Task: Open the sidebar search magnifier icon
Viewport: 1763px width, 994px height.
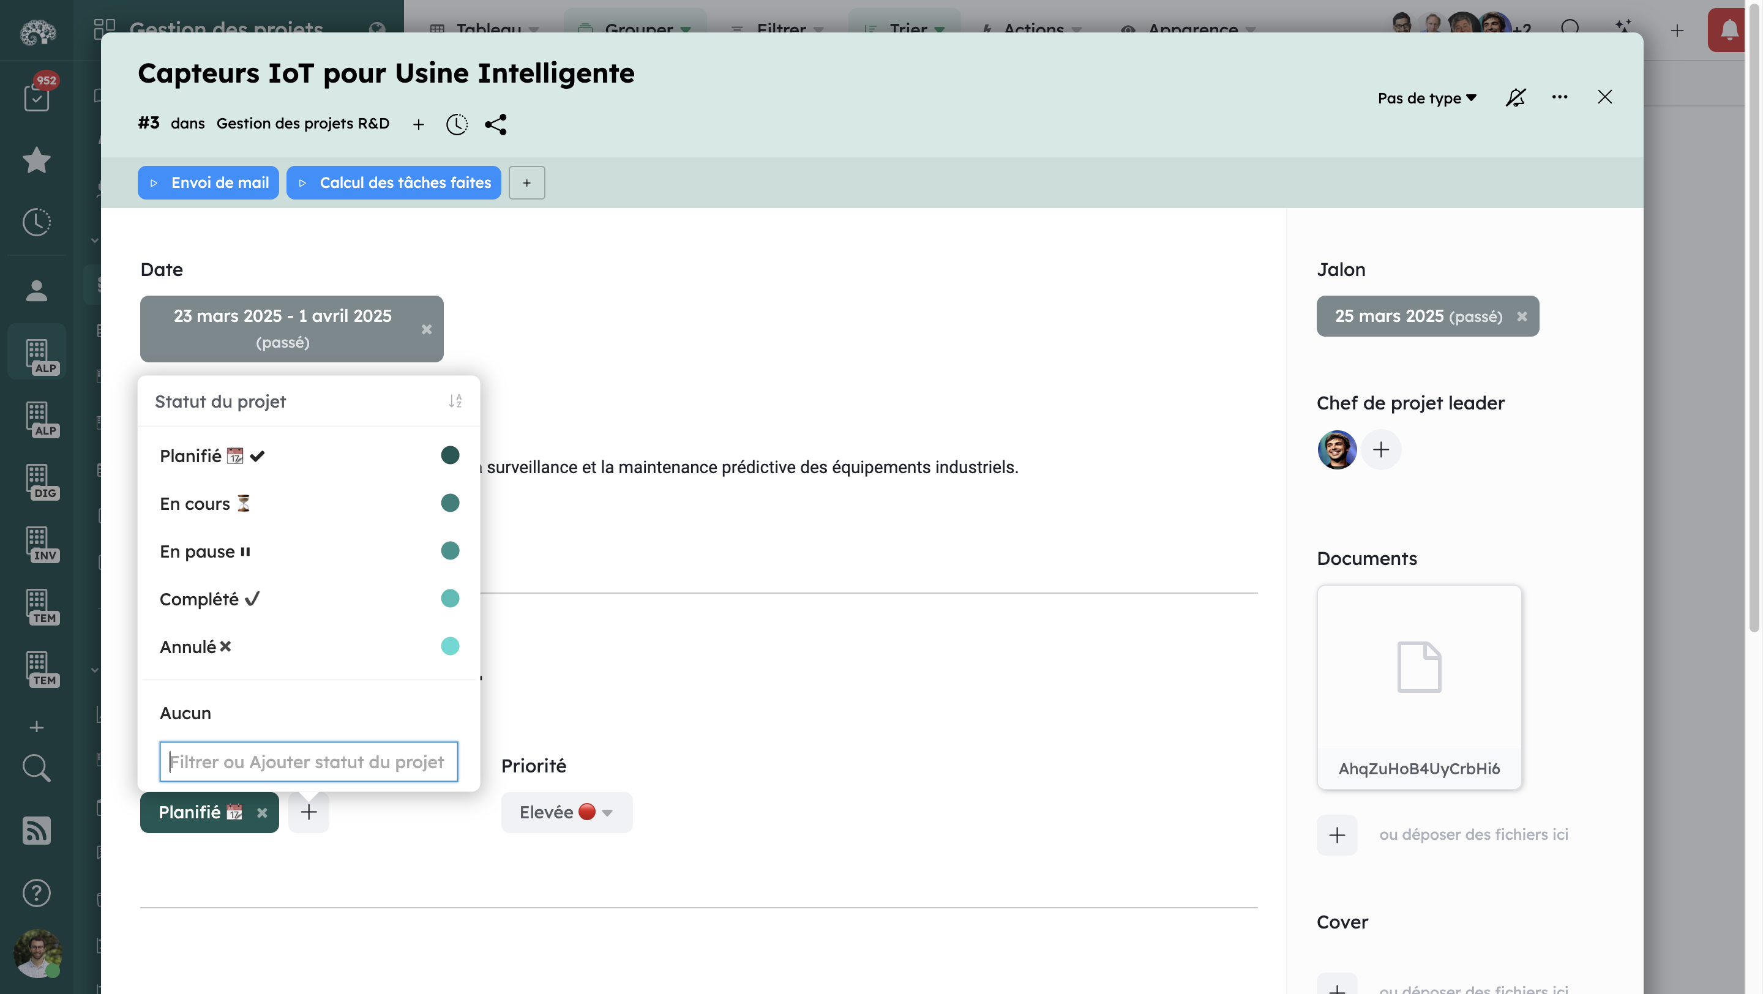Action: point(36,768)
